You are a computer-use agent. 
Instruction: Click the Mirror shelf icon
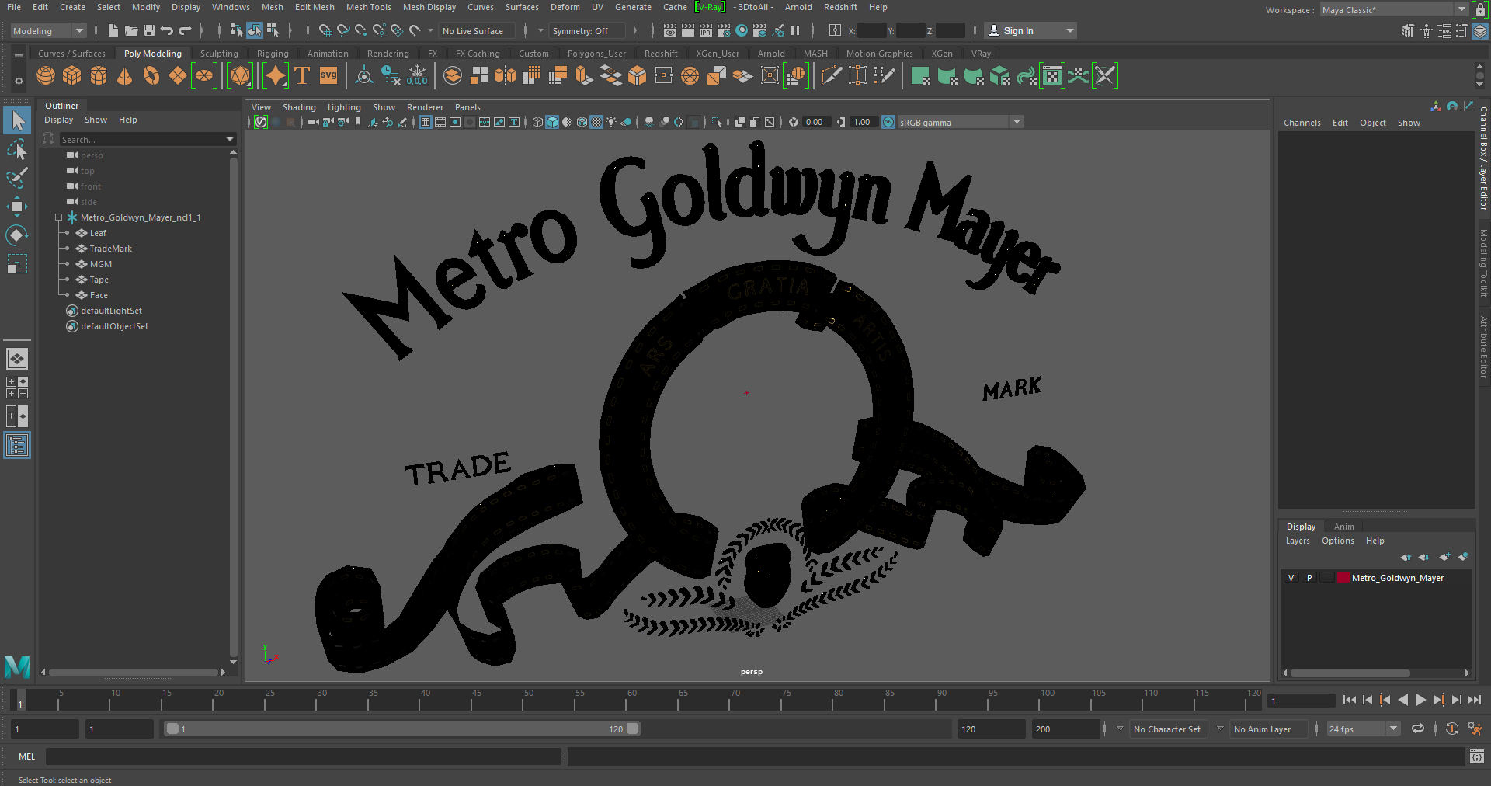505,75
